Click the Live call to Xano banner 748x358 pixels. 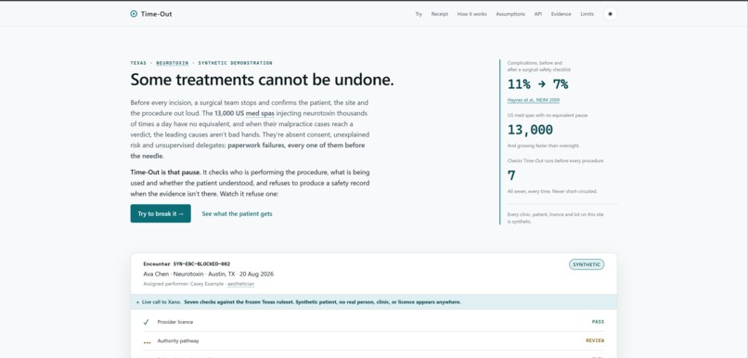373,302
